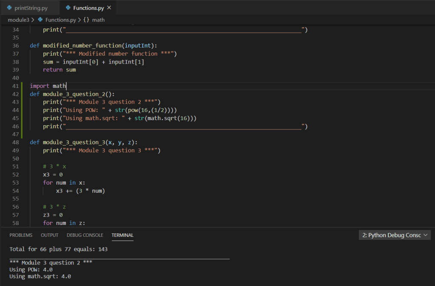The height and width of the screenshot is (286, 435).
Task: Click the Python icon on Functions.py tab
Action: point(68,8)
